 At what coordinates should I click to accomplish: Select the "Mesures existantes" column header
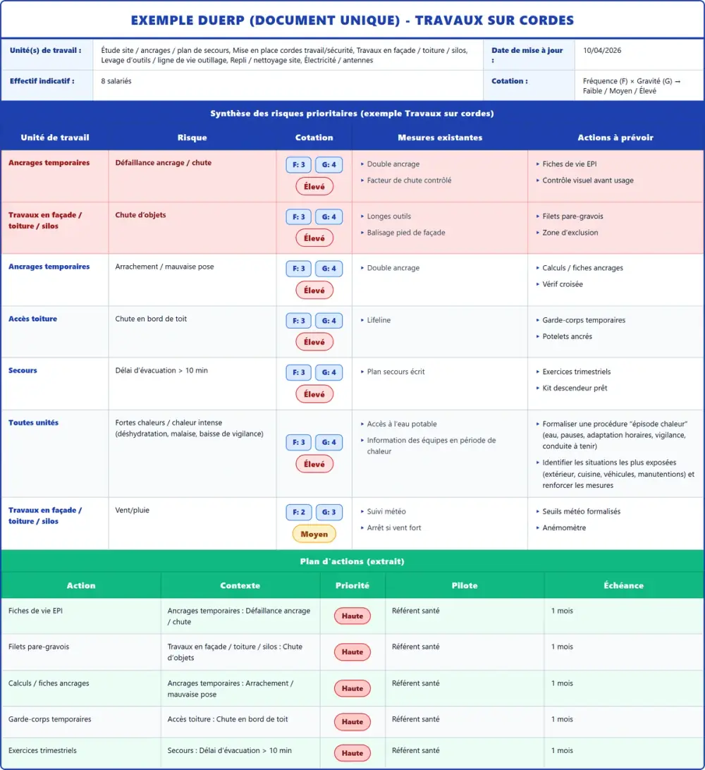coord(440,137)
